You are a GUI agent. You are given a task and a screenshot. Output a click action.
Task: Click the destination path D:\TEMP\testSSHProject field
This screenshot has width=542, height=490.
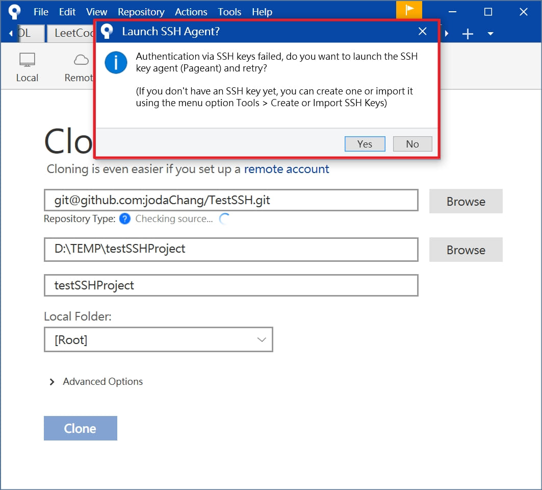pos(231,249)
